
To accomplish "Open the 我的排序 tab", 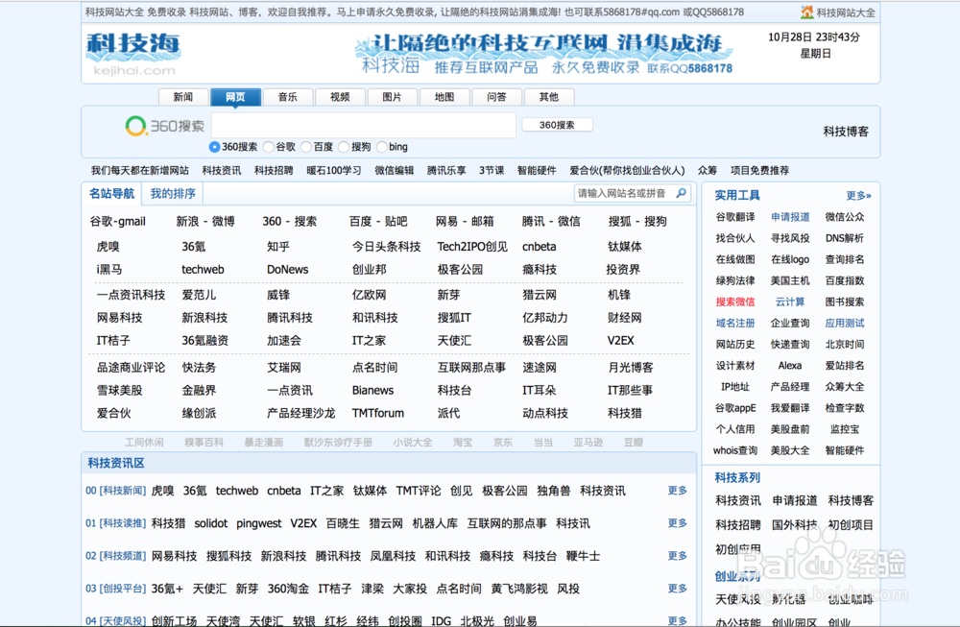I will (x=173, y=194).
